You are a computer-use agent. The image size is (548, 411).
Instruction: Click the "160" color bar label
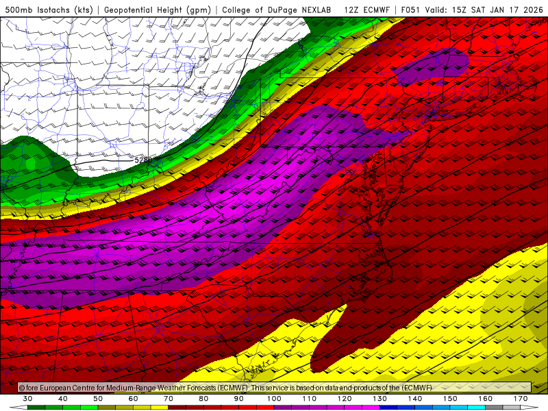pyautogui.click(x=486, y=399)
